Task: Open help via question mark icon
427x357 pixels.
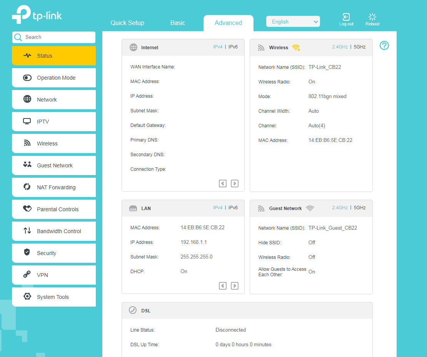Action: tap(384, 45)
